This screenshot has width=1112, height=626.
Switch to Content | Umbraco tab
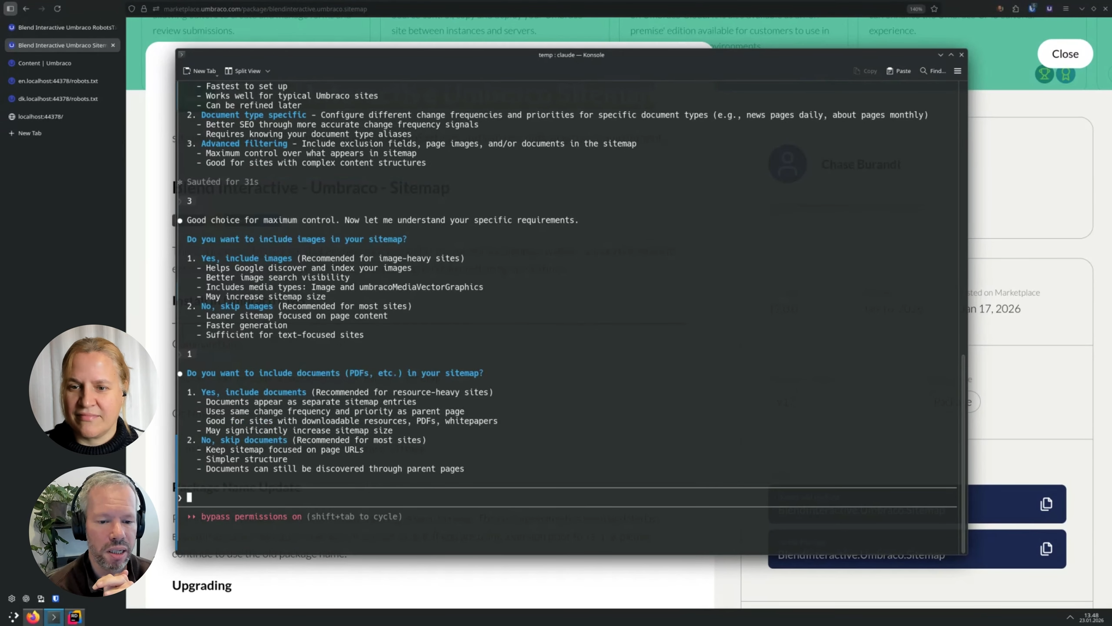coord(63,63)
